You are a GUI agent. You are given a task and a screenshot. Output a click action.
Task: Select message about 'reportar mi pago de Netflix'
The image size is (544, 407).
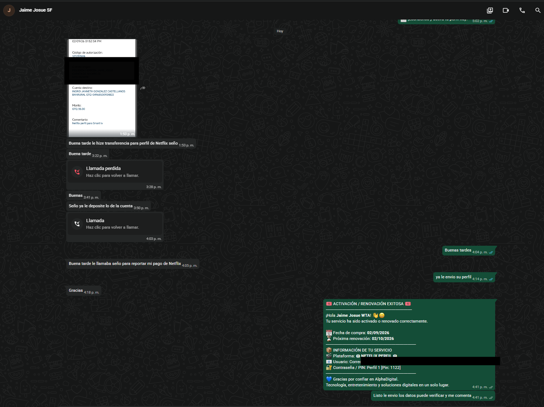tap(132, 264)
